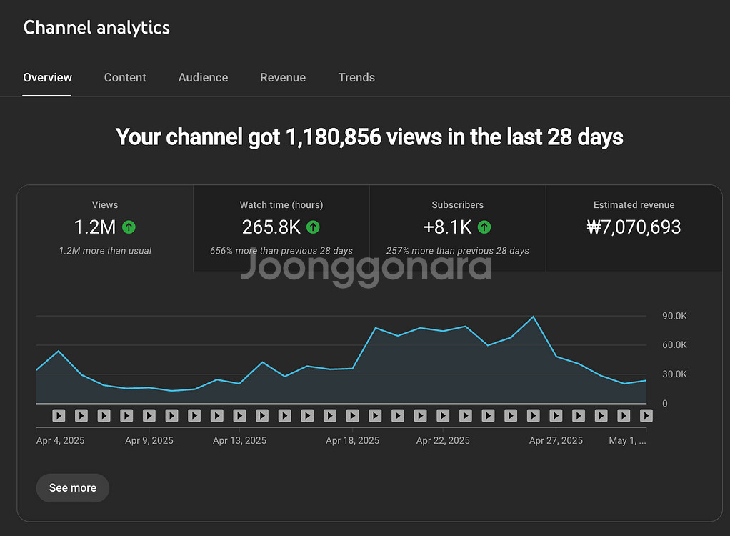The height and width of the screenshot is (536, 730).
Task: Click the See more button
Action: (73, 487)
